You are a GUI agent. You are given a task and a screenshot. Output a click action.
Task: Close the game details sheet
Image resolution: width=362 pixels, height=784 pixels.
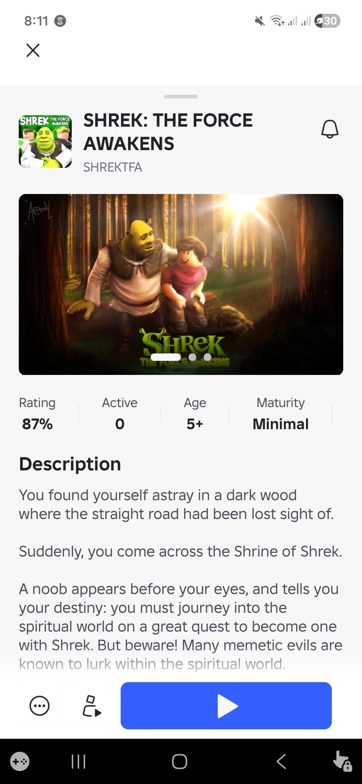tap(33, 50)
